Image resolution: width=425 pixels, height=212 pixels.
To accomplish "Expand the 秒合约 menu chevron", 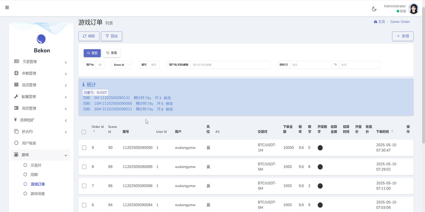I will (x=66, y=132).
